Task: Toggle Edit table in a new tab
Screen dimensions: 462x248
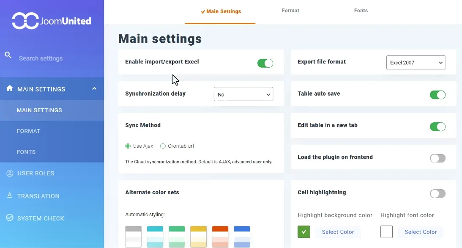Action: (437, 127)
